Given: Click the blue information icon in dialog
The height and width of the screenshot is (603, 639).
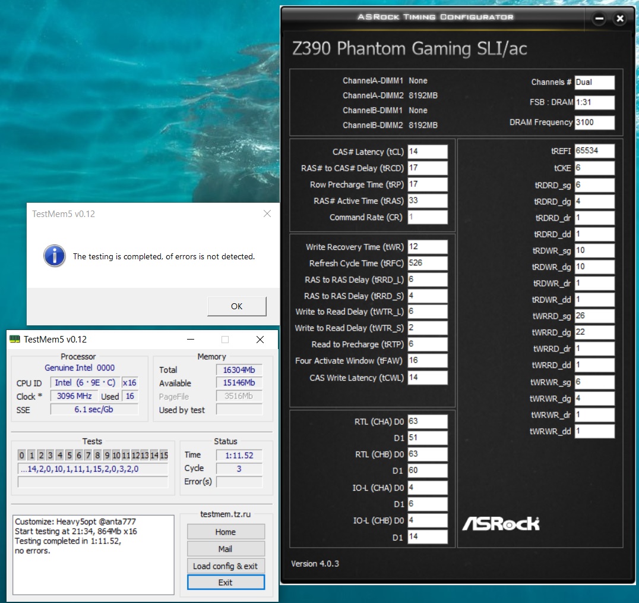Looking at the screenshot, I should [x=55, y=256].
